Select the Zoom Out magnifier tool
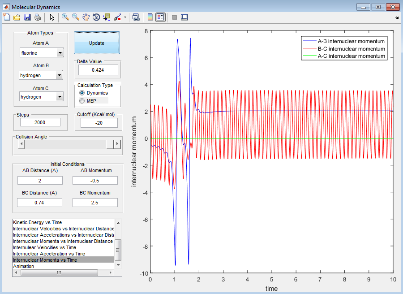The image size is (403, 294). (x=76, y=17)
